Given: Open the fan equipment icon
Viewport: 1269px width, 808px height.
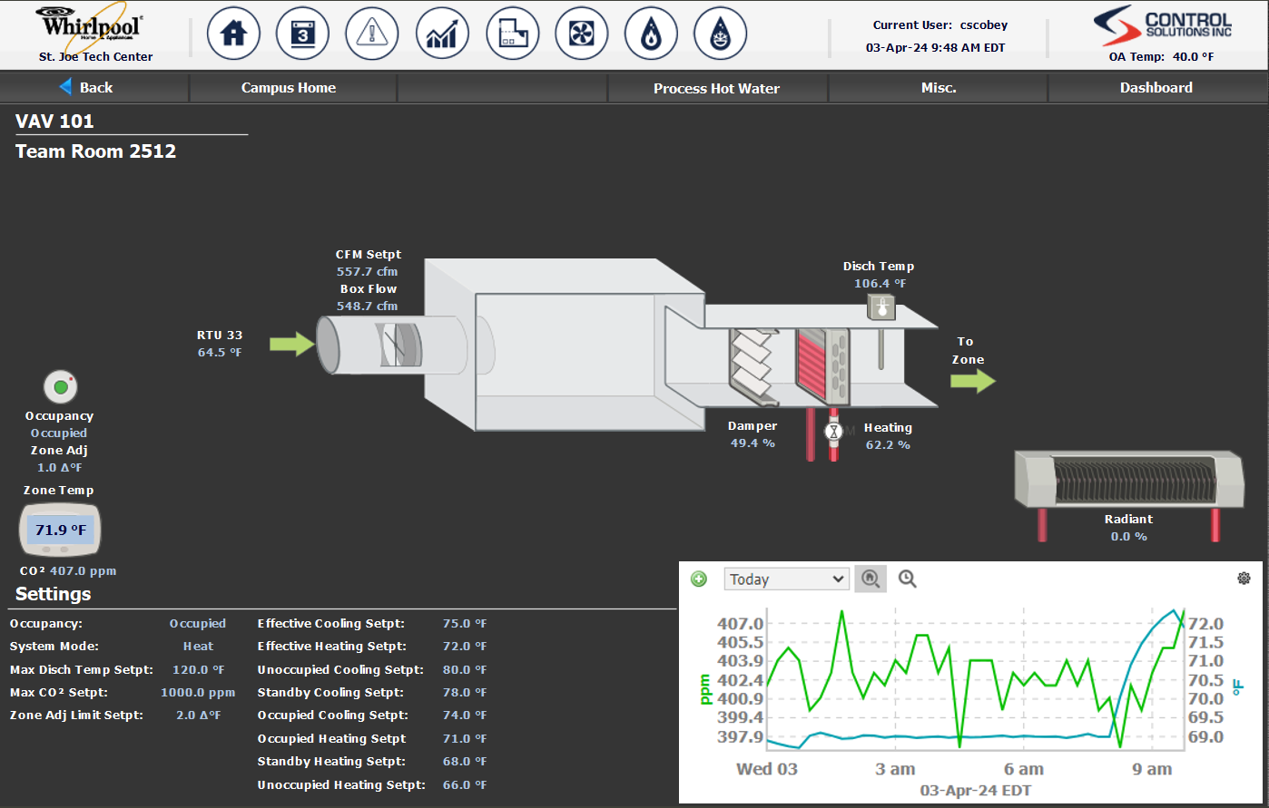Looking at the screenshot, I should pyautogui.click(x=581, y=34).
